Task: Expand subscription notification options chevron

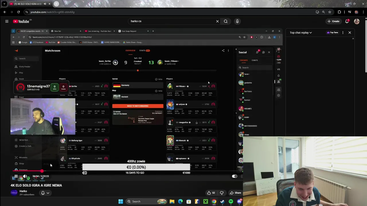Action: coord(48,193)
